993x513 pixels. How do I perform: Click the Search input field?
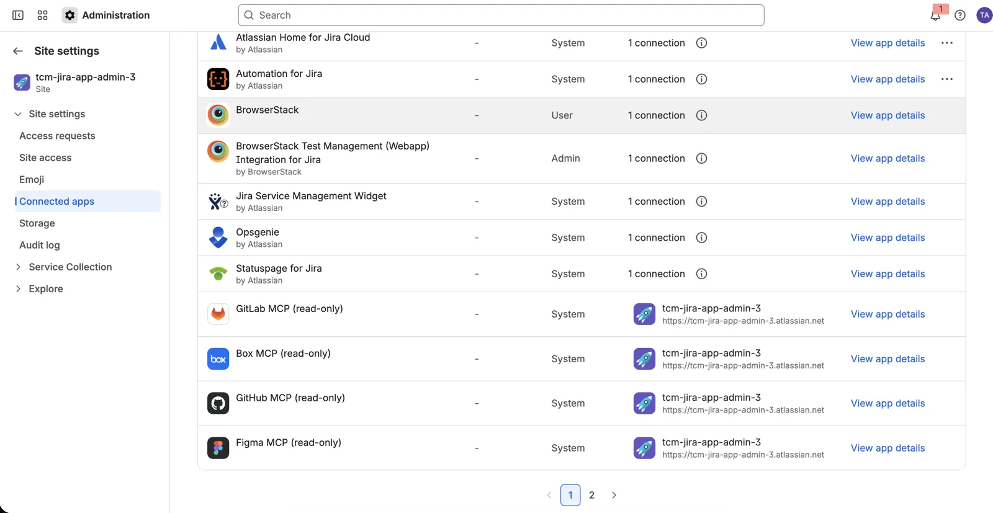501,15
